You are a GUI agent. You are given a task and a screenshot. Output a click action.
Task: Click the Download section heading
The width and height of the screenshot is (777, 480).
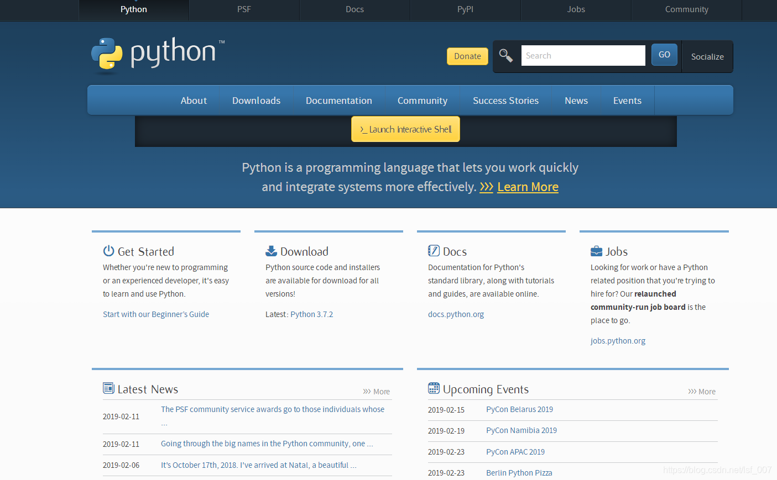click(304, 252)
